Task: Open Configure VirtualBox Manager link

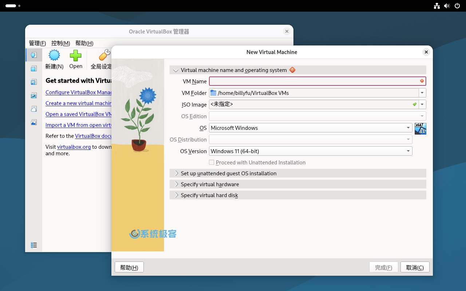Action: 79,92
